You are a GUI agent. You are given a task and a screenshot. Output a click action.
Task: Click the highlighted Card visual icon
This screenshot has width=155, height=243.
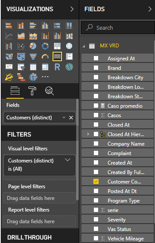(57, 56)
